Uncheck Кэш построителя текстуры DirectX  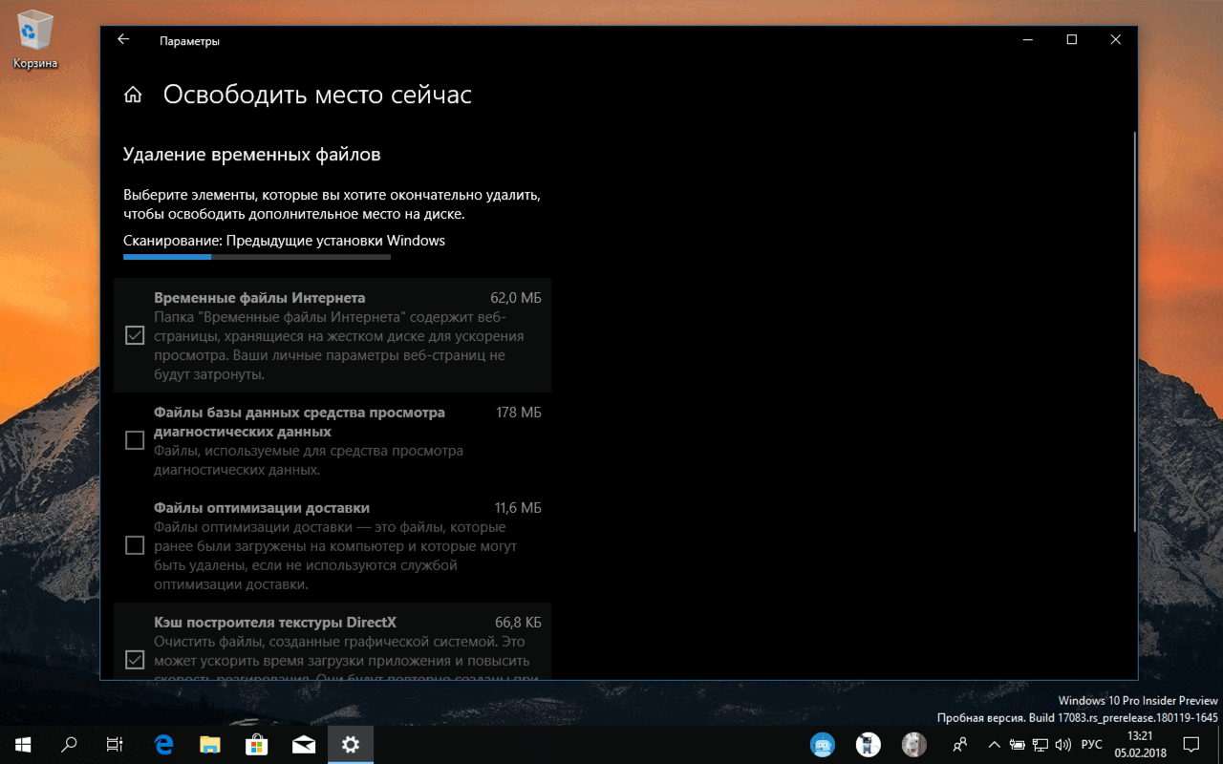(x=134, y=659)
